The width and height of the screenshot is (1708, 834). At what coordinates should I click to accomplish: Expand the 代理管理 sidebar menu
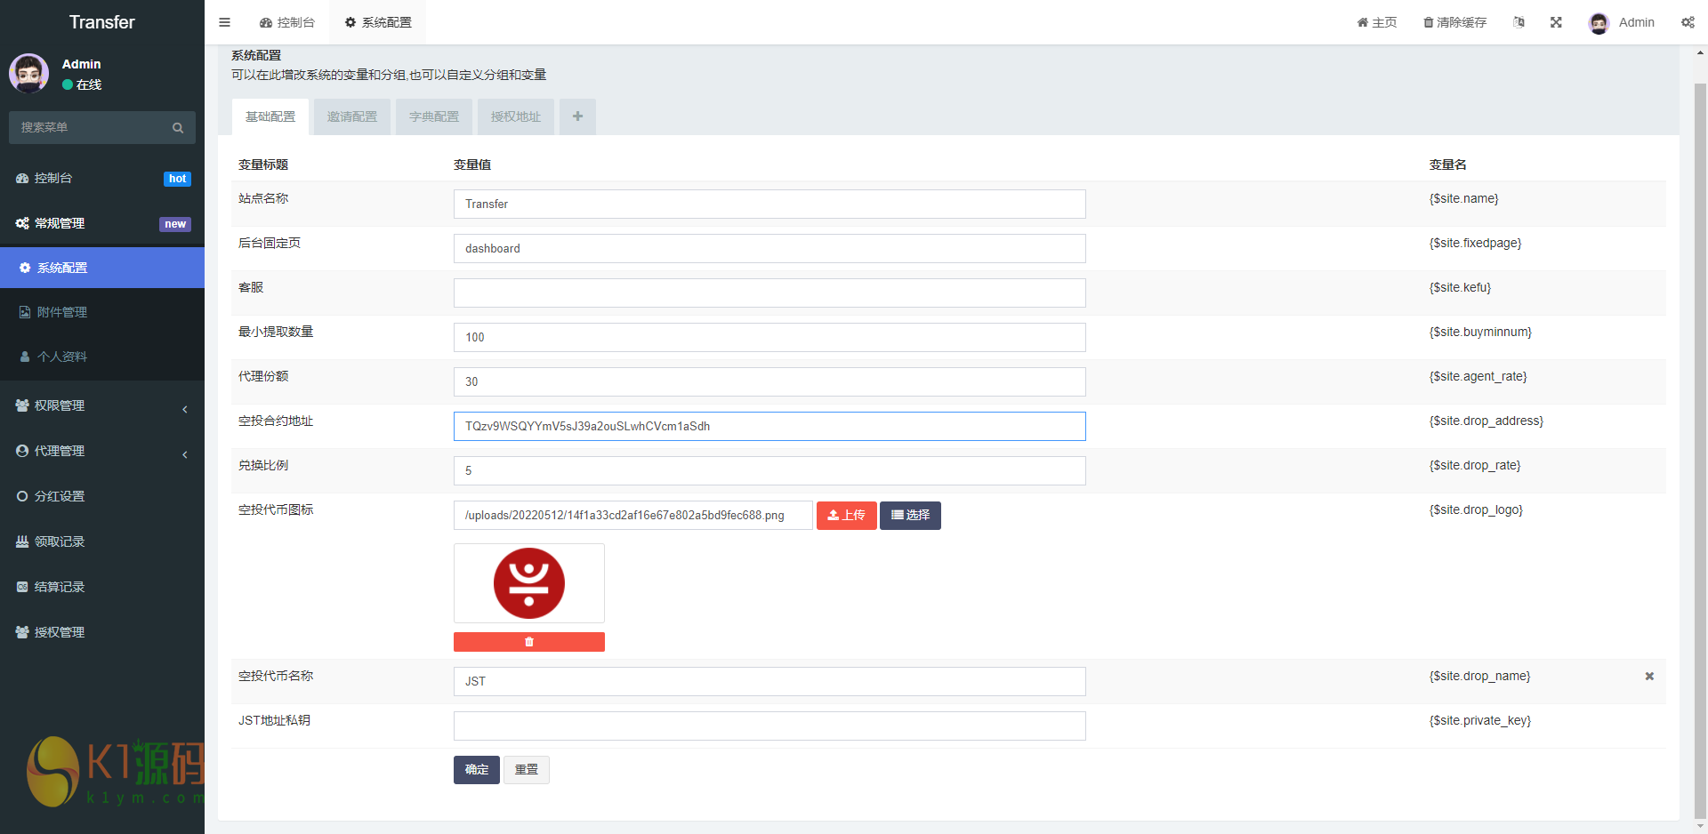(x=102, y=452)
